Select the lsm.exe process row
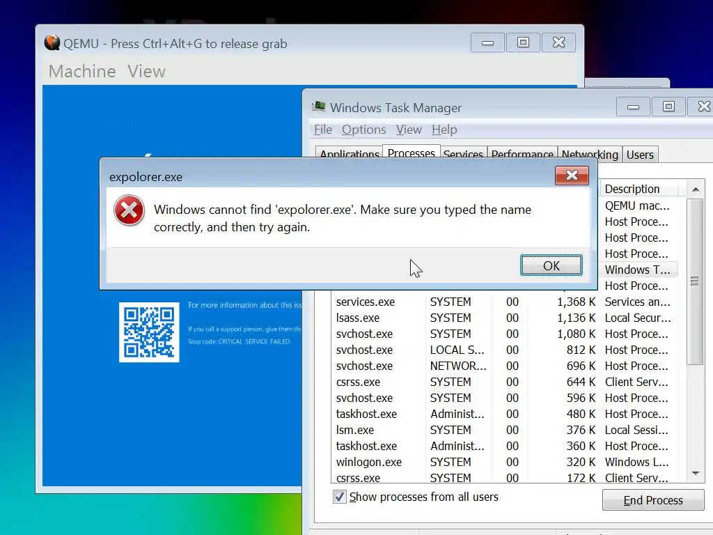The image size is (713, 535). pos(505,430)
